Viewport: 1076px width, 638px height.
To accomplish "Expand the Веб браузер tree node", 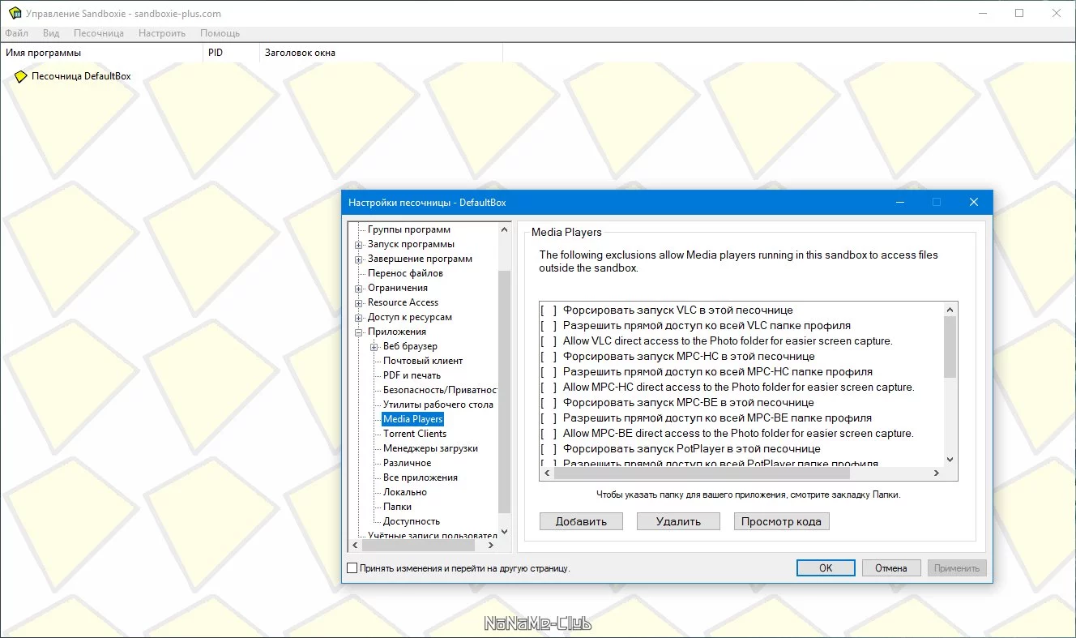I will point(374,346).
